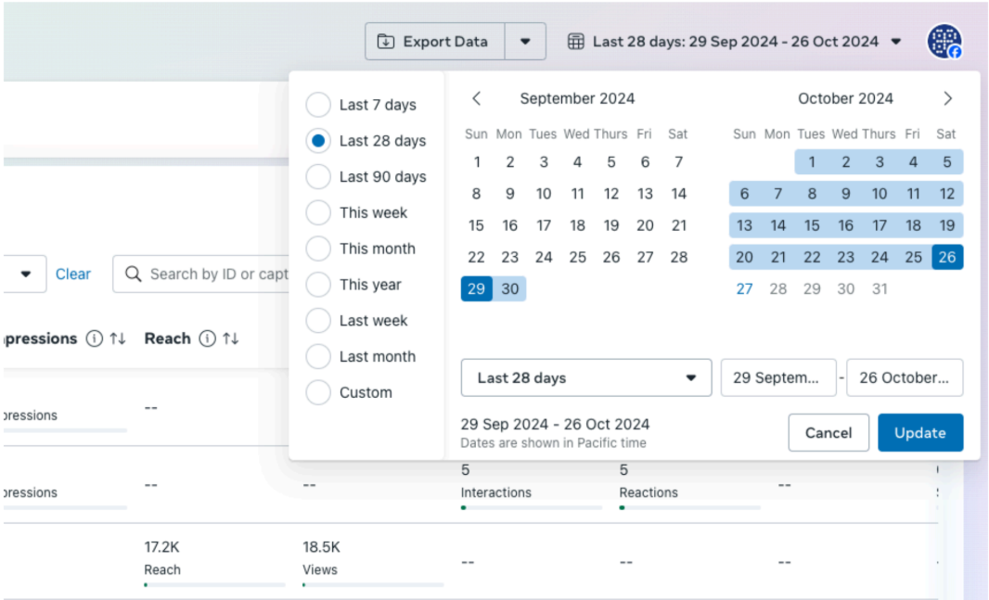Click the Clear filter link
The width and height of the screenshot is (989, 600).
[x=73, y=274]
